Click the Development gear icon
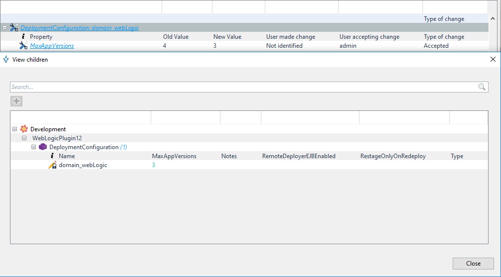Image resolution: width=501 pixels, height=277 pixels. coord(24,129)
